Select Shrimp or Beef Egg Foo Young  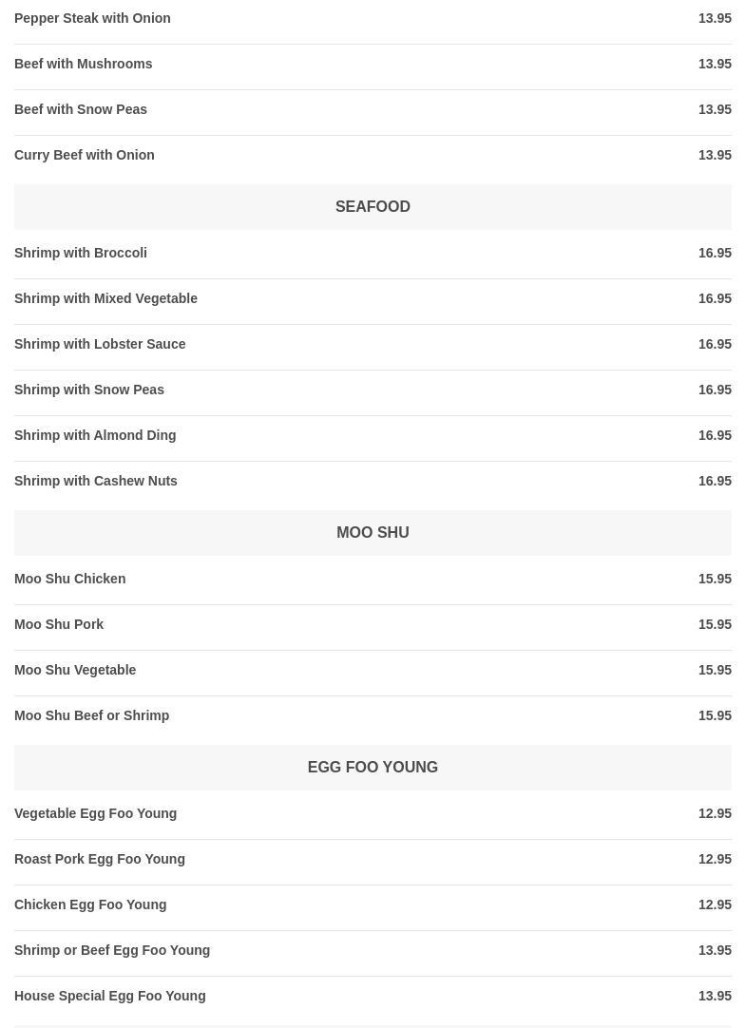pyautogui.click(x=112, y=950)
